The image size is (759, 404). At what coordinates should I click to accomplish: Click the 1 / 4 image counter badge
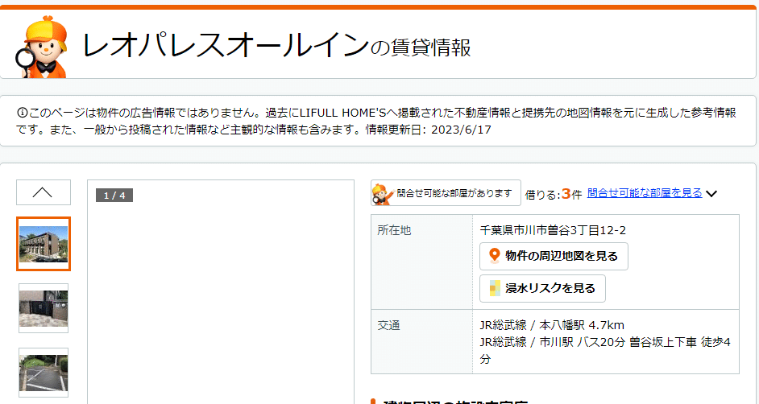[x=114, y=196]
